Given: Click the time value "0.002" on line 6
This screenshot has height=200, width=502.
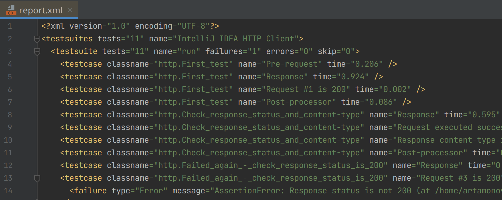Looking at the screenshot, I should click(x=395, y=90).
